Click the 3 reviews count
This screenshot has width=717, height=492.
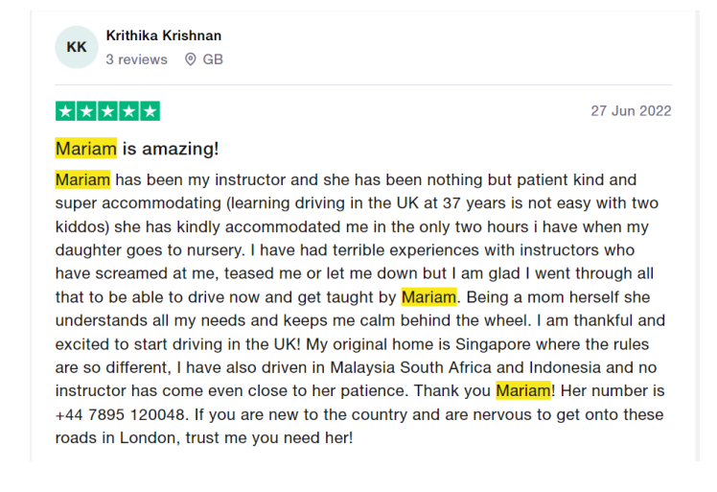[137, 59]
